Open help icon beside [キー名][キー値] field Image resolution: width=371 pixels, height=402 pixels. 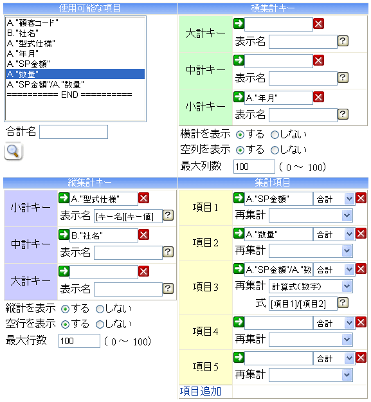click(x=168, y=215)
